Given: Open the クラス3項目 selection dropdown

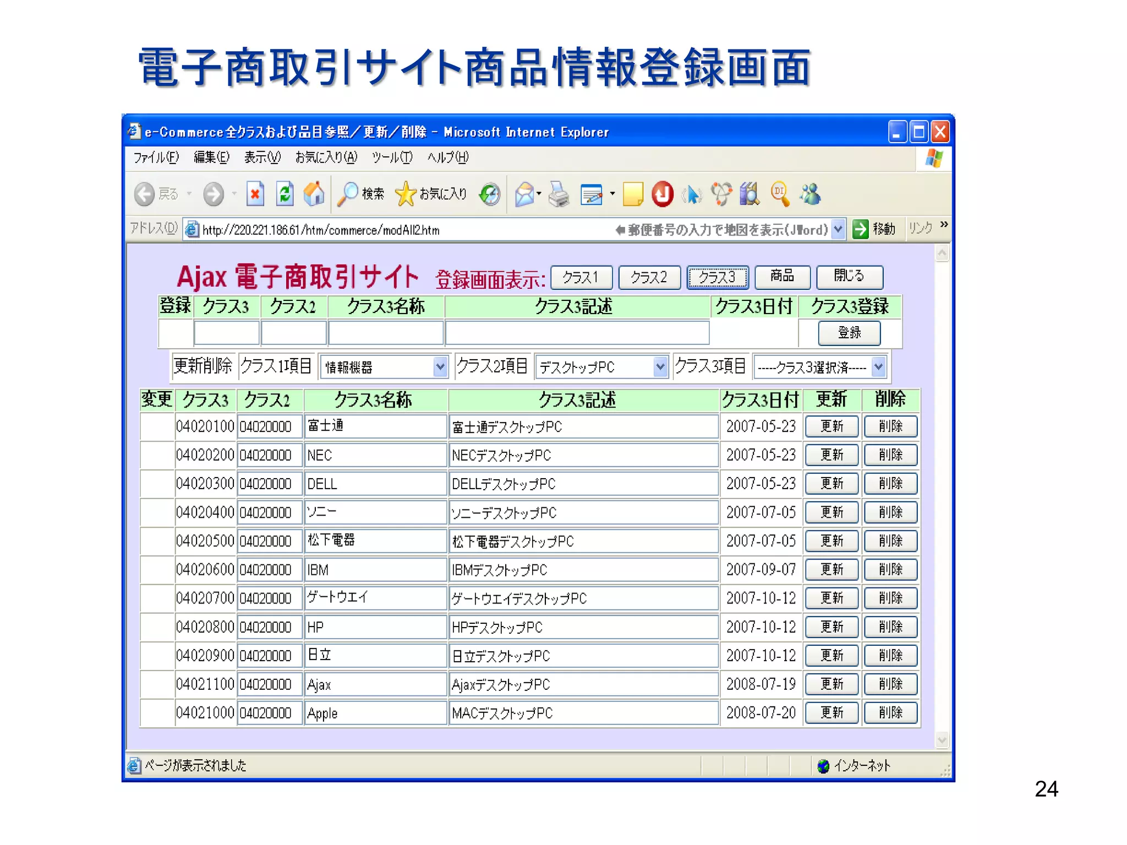Looking at the screenshot, I should pyautogui.click(x=820, y=367).
